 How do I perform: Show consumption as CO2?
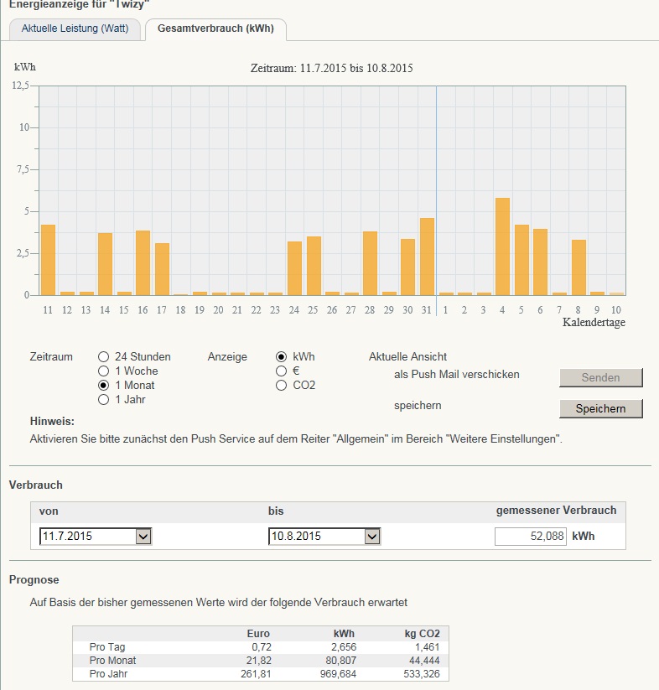pos(282,385)
